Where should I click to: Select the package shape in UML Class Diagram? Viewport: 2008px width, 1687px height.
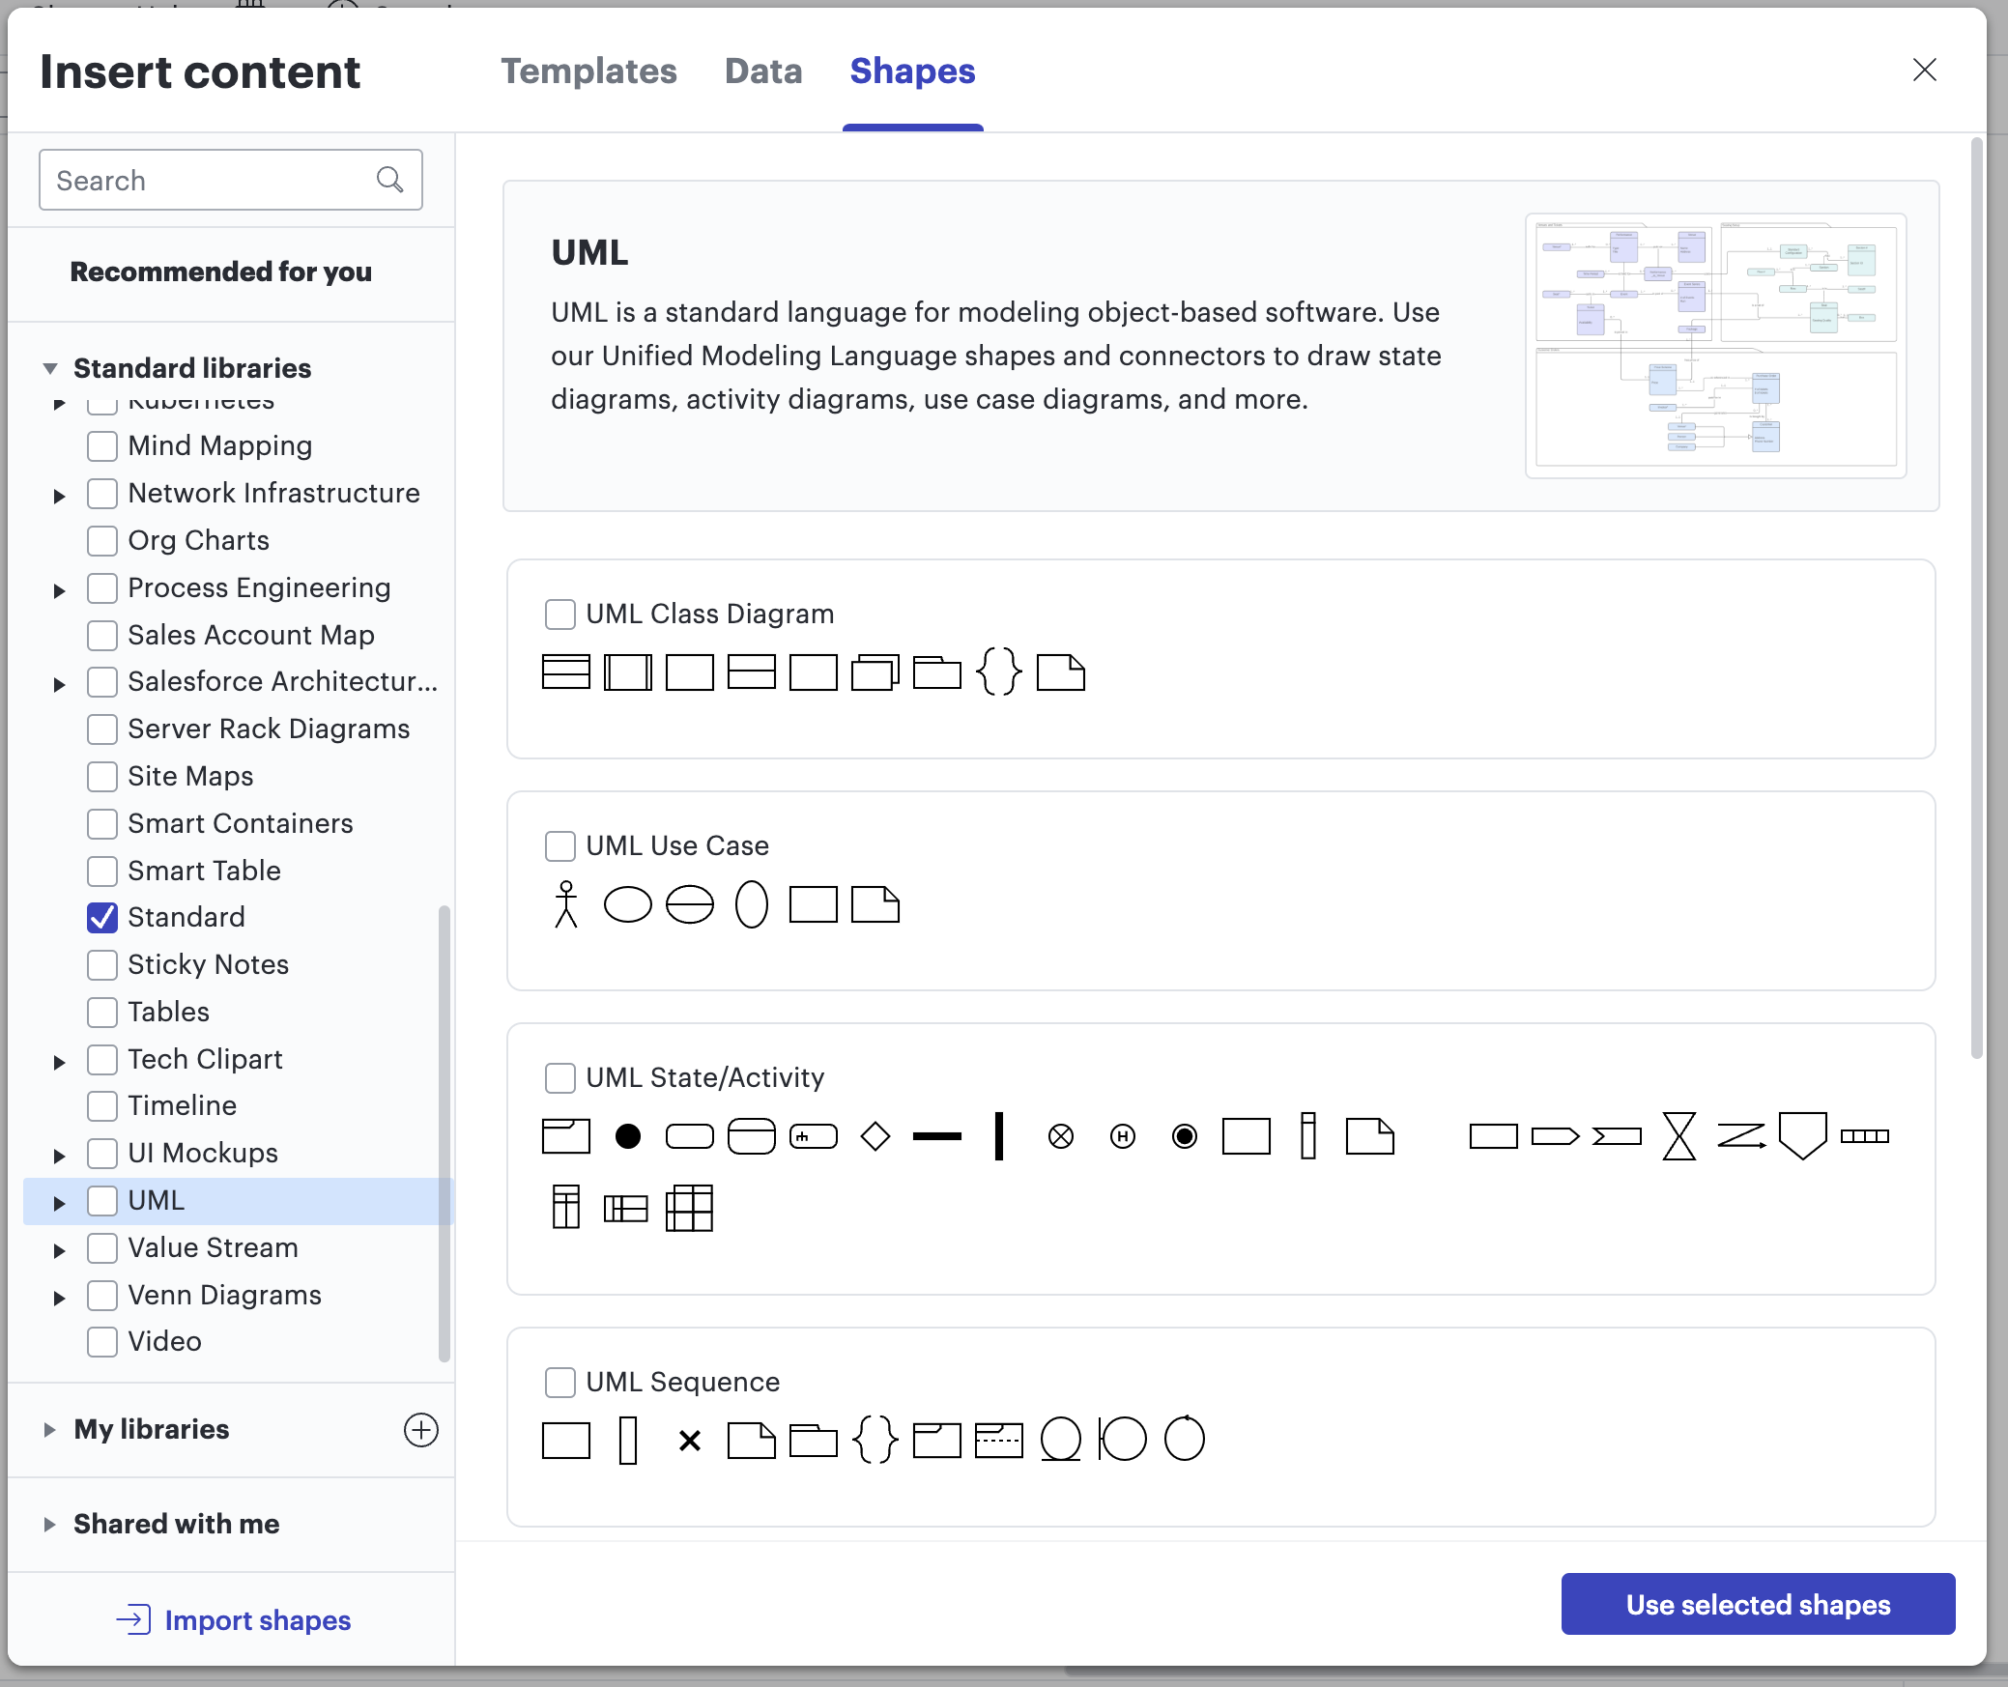pos(934,672)
